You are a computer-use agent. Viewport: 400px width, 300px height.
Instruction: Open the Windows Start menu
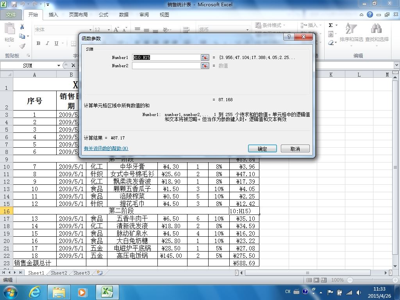point(10,292)
